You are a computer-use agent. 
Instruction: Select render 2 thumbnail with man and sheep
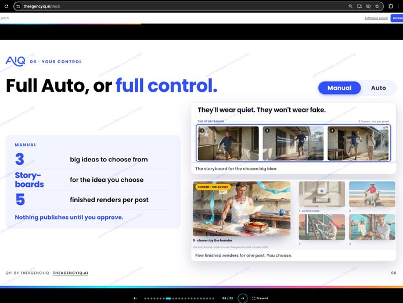point(372,194)
